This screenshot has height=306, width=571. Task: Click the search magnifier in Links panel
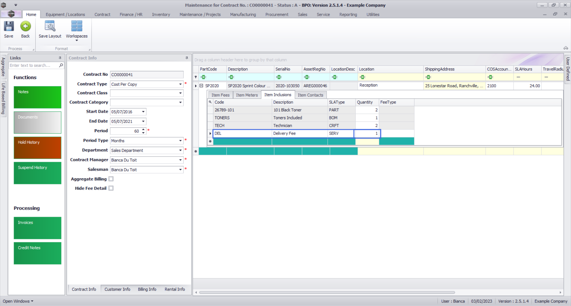point(61,65)
